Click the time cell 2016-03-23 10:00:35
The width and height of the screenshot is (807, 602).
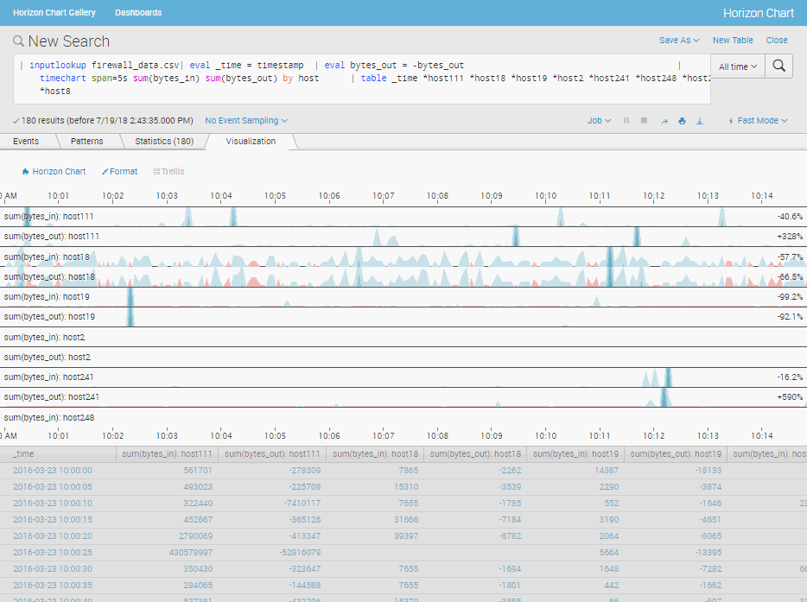pos(53,586)
